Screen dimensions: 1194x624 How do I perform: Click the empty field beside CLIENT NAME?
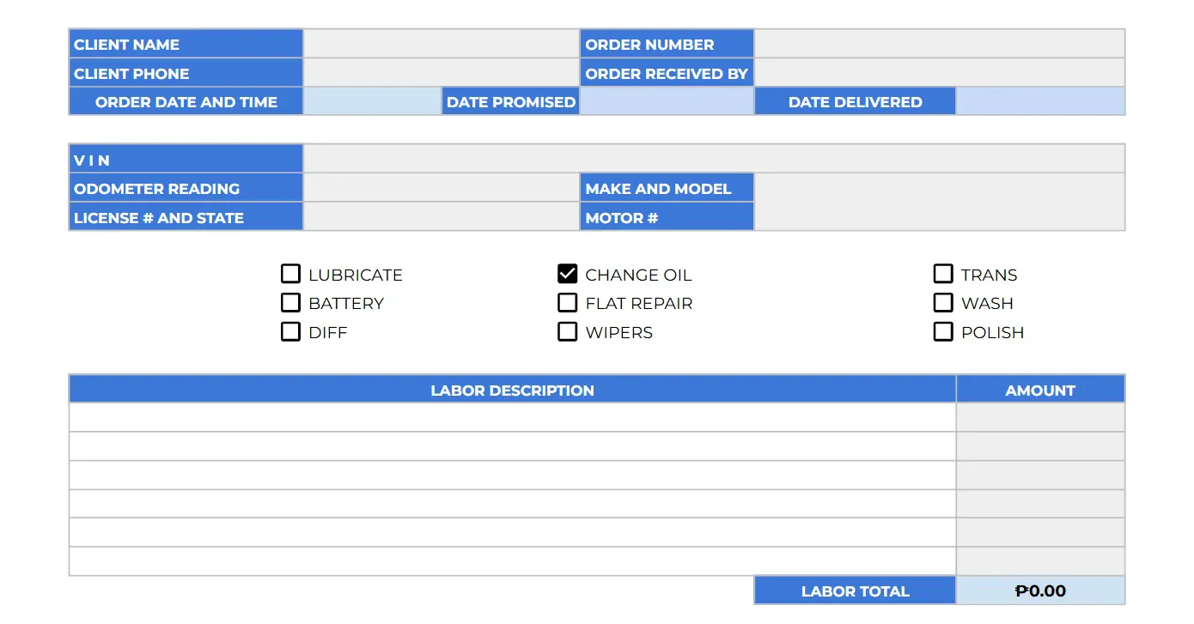click(442, 44)
